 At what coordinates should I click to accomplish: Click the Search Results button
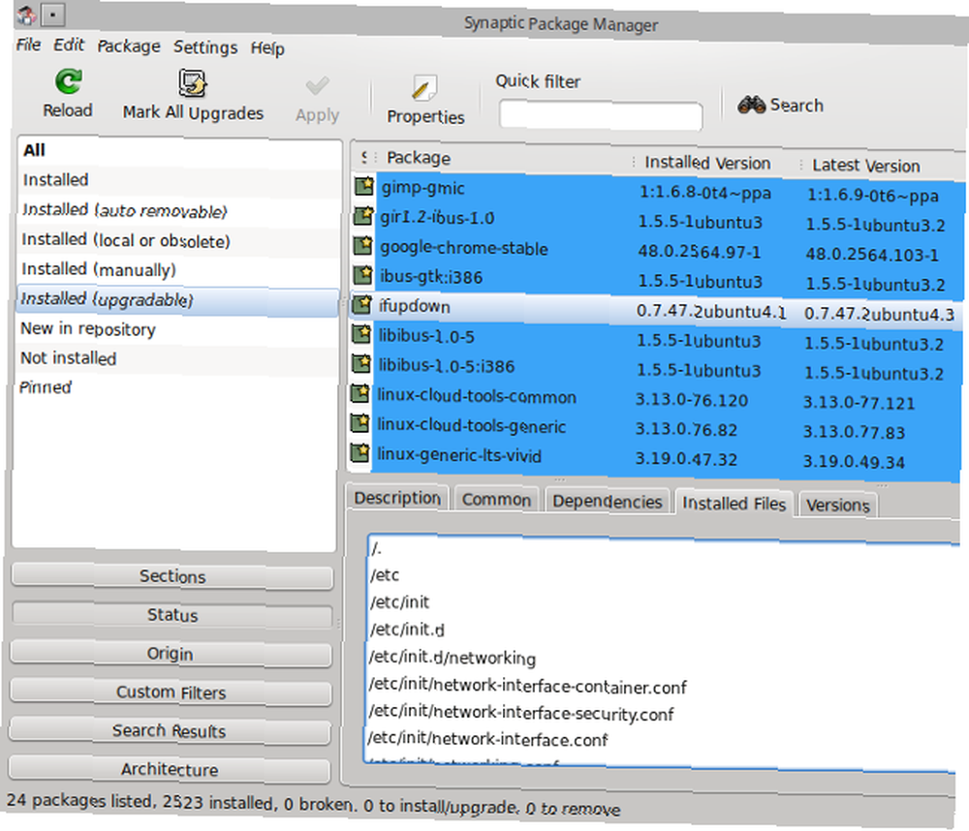tap(170, 731)
